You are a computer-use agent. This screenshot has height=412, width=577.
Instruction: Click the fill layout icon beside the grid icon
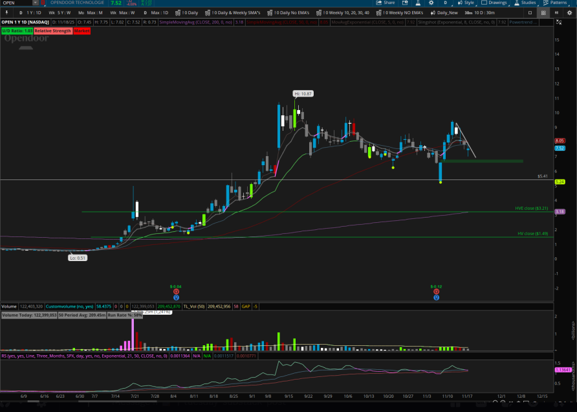[556, 12]
